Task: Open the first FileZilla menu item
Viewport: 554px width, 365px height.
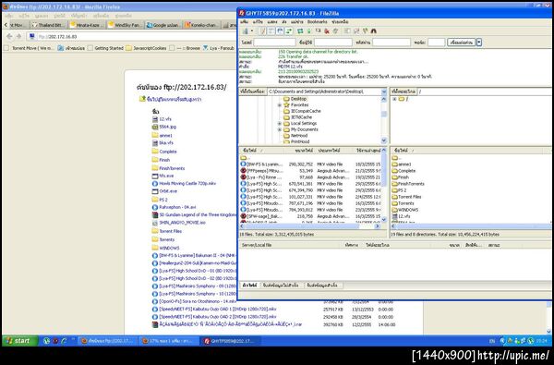Action: [244, 22]
